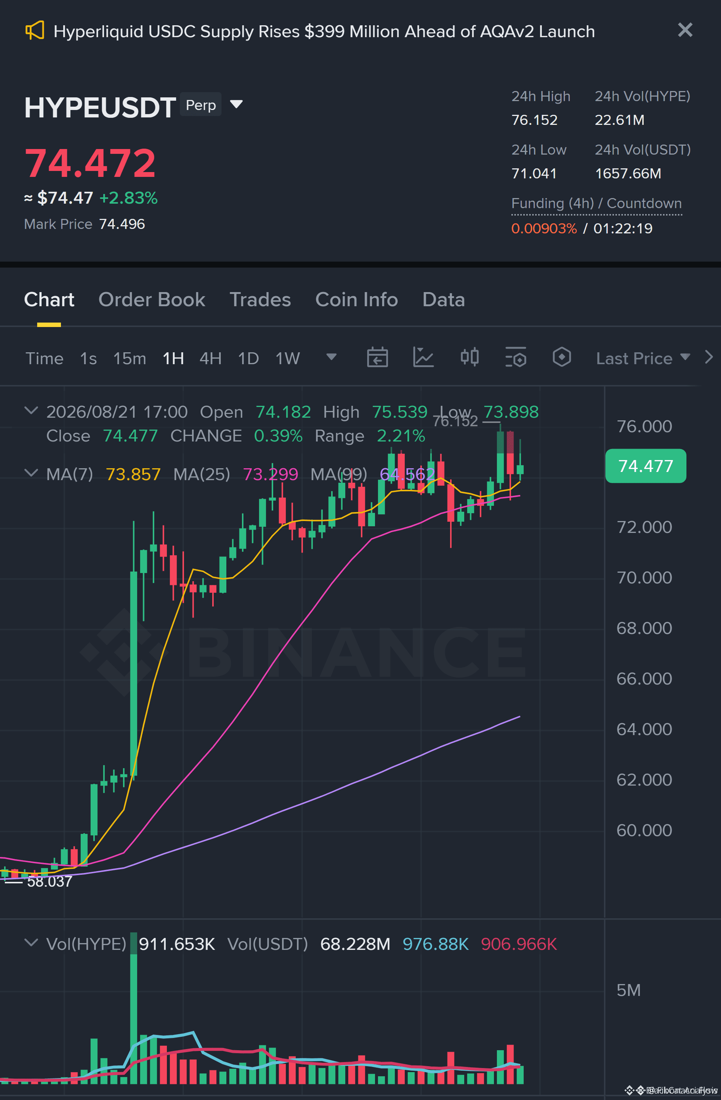Tap the 24h Low 71.041 value
This screenshot has height=1100, width=721.
[x=534, y=173]
